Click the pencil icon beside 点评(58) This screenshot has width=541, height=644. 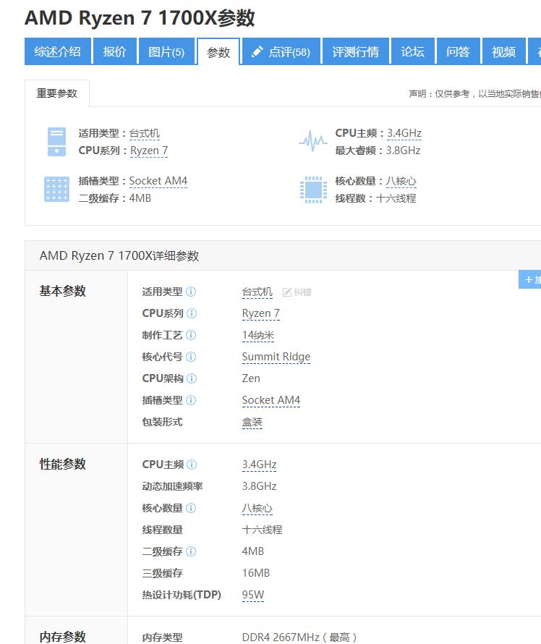[x=257, y=52]
